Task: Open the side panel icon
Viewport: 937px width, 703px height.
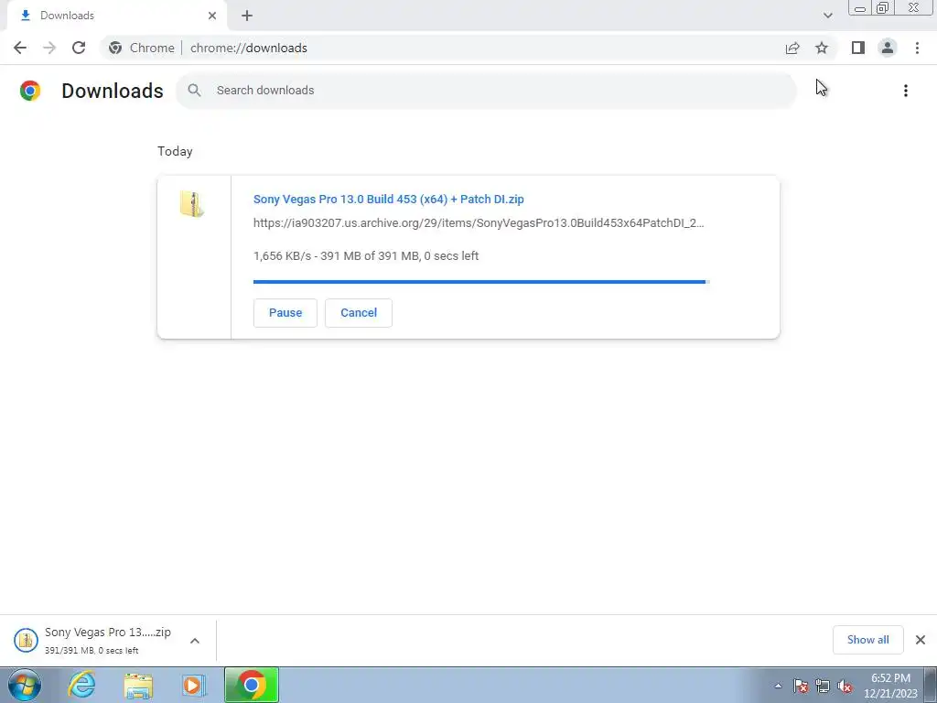Action: (858, 48)
